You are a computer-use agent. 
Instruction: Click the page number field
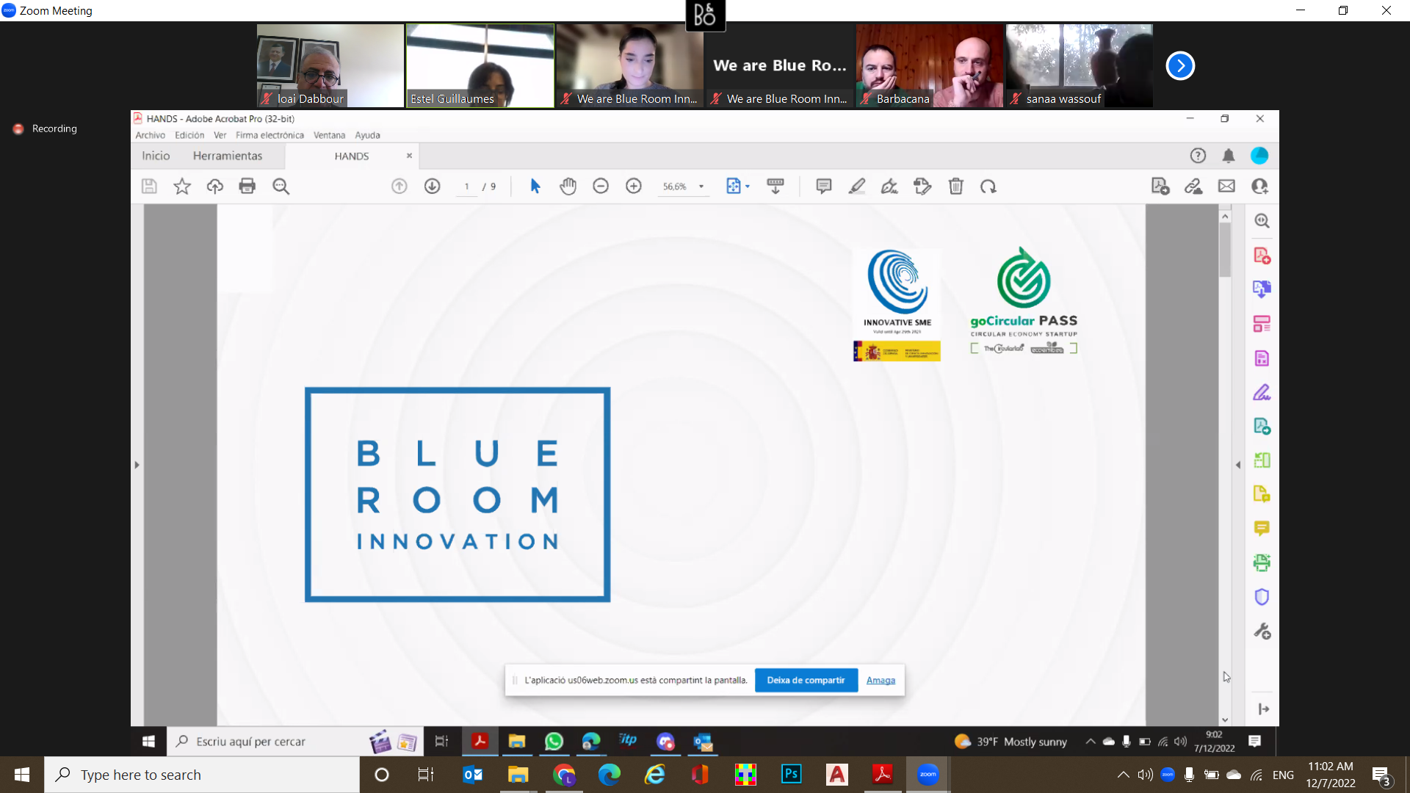point(466,187)
